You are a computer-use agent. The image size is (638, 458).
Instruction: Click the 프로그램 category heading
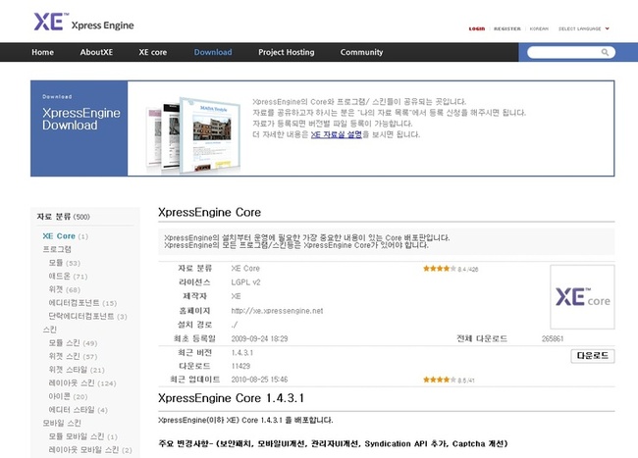(57, 249)
